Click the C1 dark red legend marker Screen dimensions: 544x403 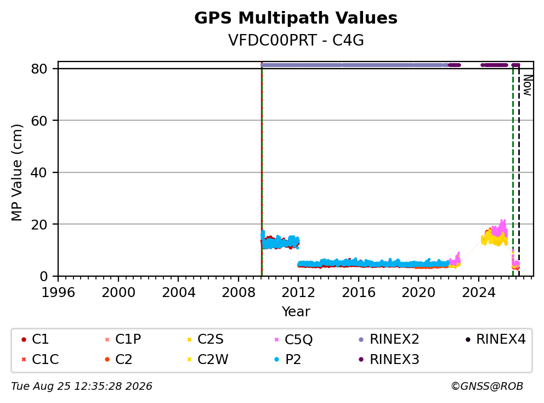(24, 339)
